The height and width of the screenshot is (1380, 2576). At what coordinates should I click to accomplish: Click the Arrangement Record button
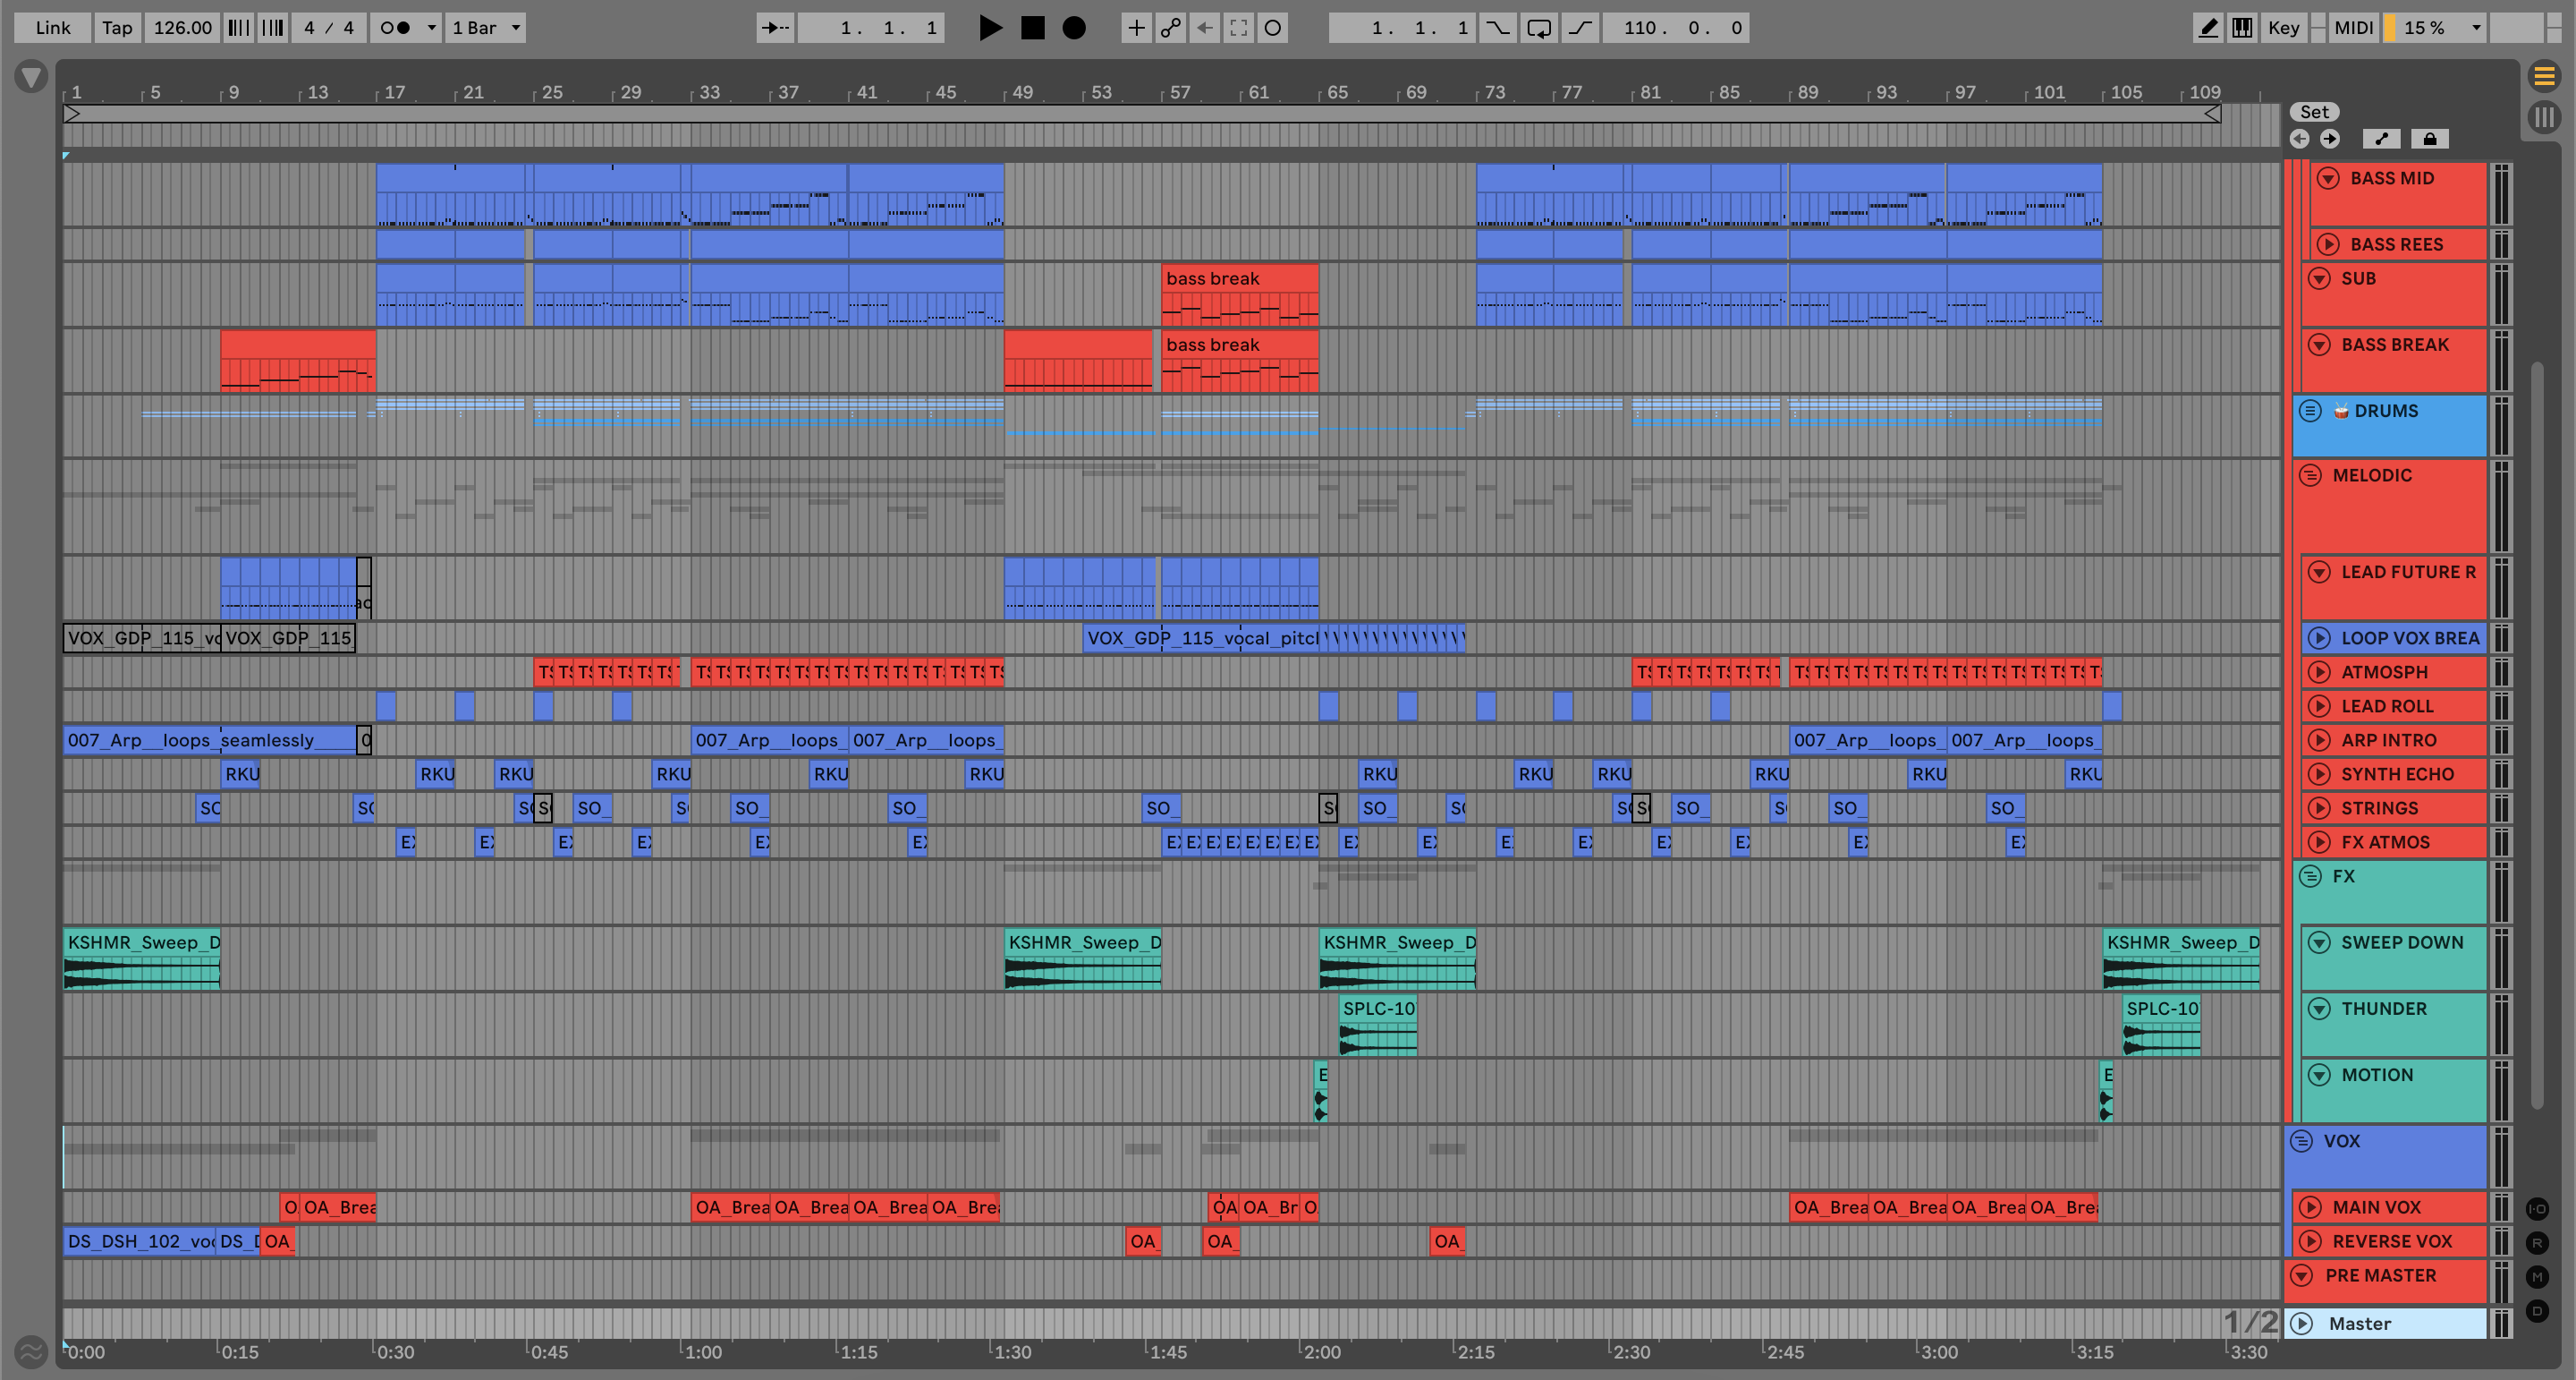(x=1073, y=28)
